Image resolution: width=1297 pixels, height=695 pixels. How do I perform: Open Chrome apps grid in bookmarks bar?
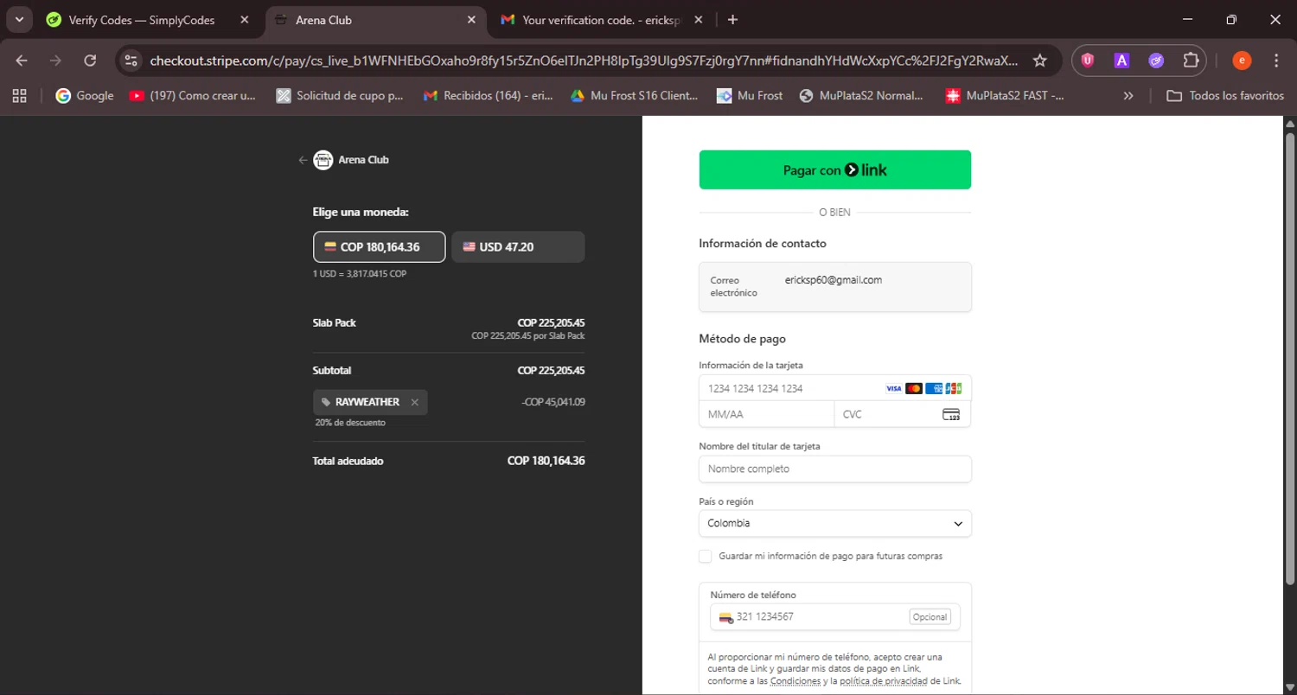pos(19,96)
